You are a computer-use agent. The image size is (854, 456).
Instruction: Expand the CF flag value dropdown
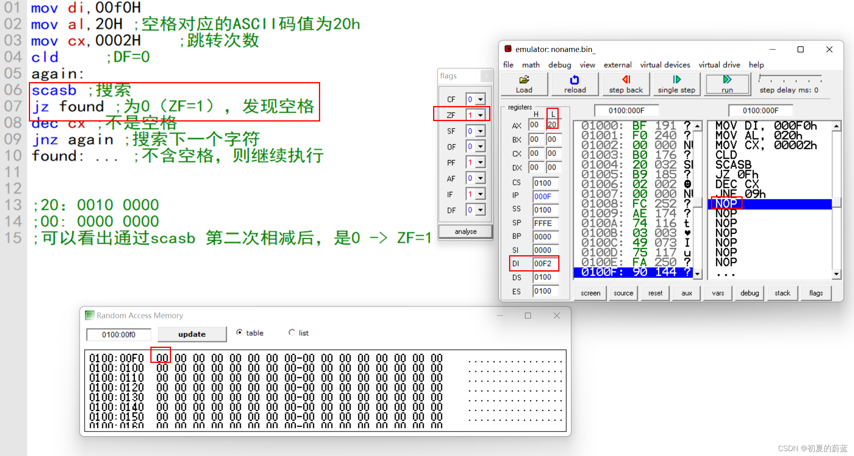pos(480,99)
